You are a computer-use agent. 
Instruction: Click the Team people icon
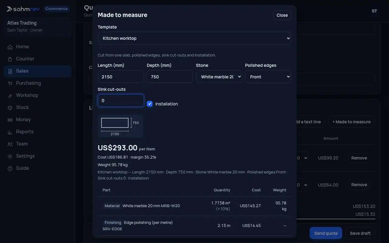click(x=10, y=144)
